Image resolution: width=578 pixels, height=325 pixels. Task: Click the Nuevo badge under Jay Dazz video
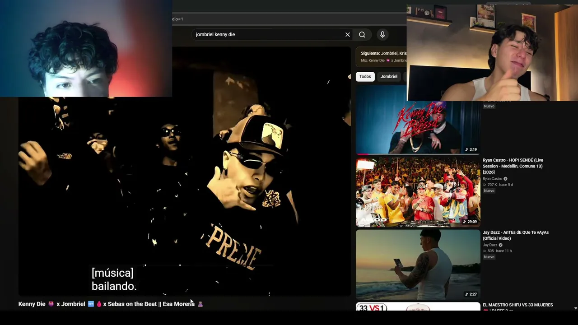click(x=489, y=257)
